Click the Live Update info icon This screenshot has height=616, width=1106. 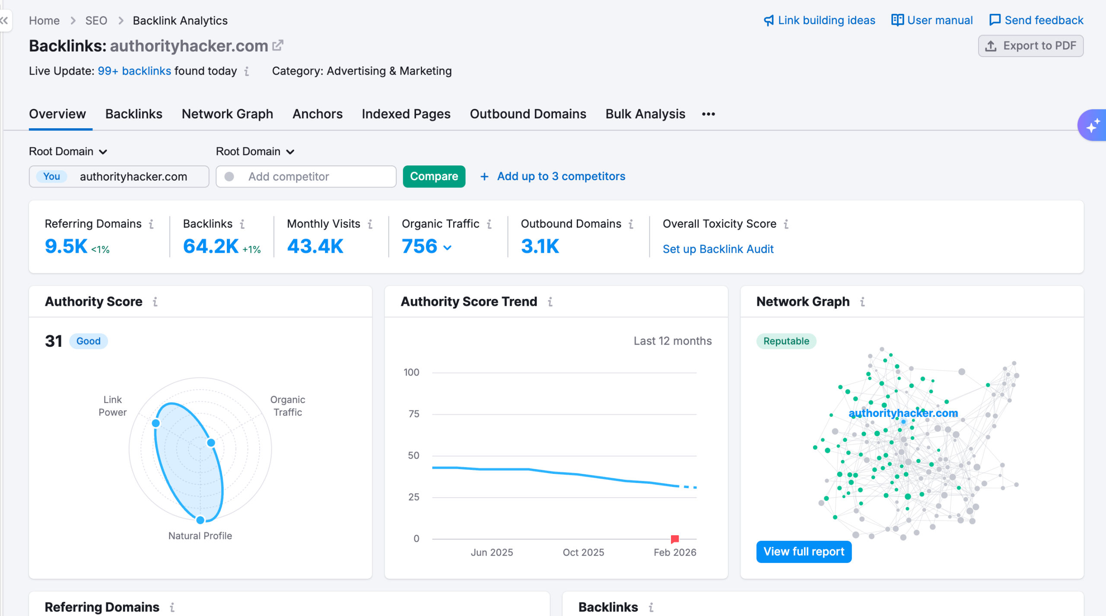[247, 72]
